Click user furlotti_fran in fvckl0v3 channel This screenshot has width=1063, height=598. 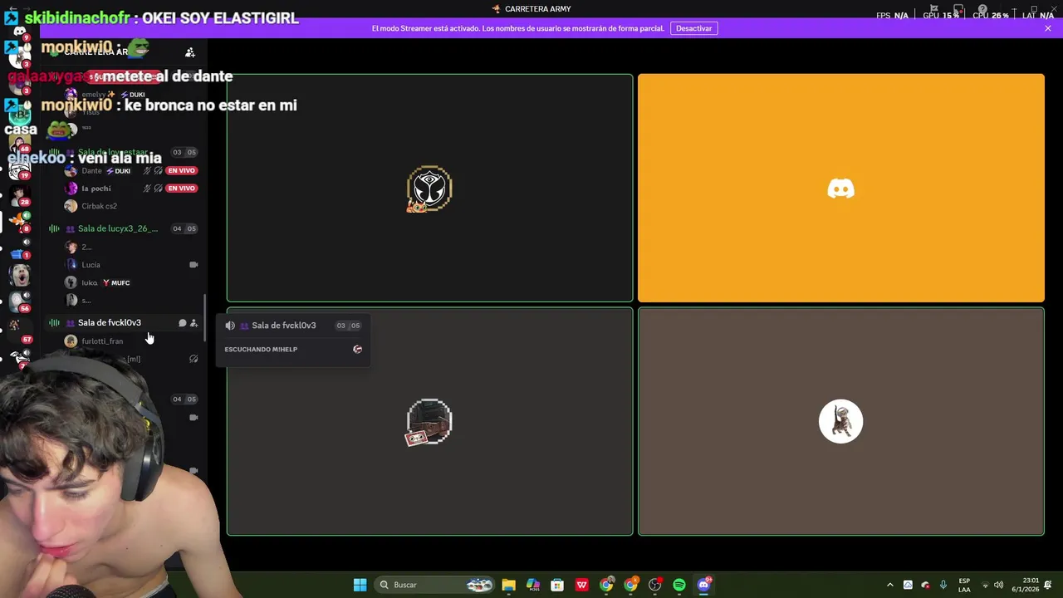point(102,341)
